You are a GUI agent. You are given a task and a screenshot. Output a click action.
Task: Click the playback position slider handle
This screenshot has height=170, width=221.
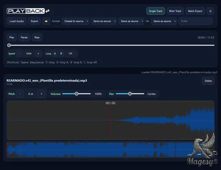[x=9, y=45]
